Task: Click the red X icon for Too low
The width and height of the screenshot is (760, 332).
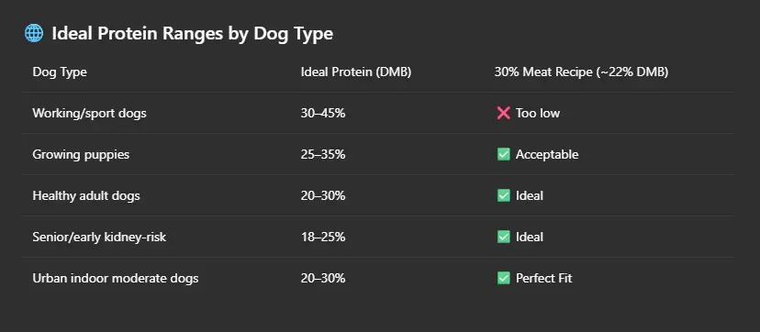Action: (x=504, y=113)
